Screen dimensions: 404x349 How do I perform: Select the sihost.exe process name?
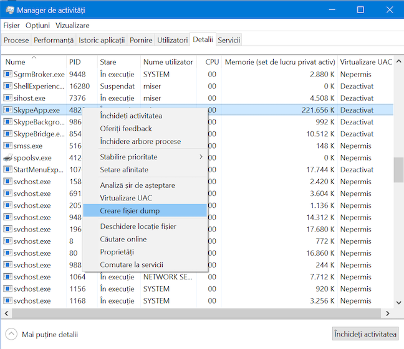point(29,98)
